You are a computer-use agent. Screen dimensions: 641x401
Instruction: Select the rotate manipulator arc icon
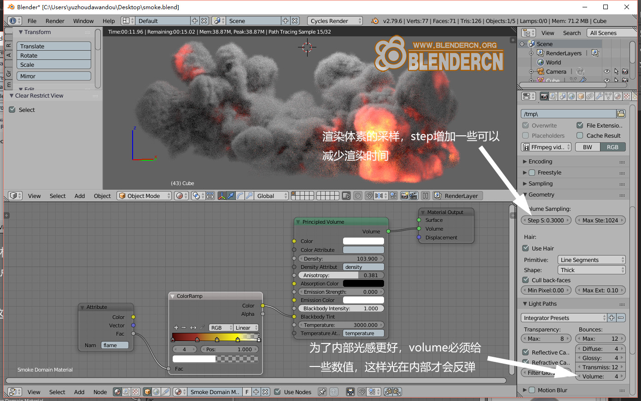pyautogui.click(x=240, y=196)
